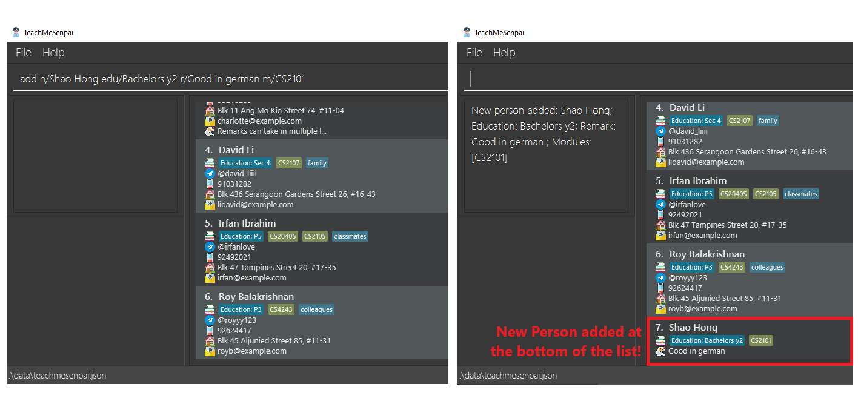Select '6. Roy Balakrishnan' name in left window
858x407 pixels.
249,296
